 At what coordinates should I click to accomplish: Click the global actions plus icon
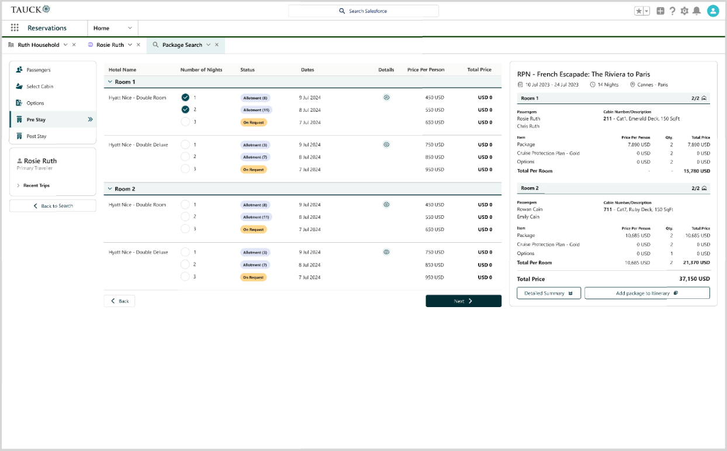[660, 11]
